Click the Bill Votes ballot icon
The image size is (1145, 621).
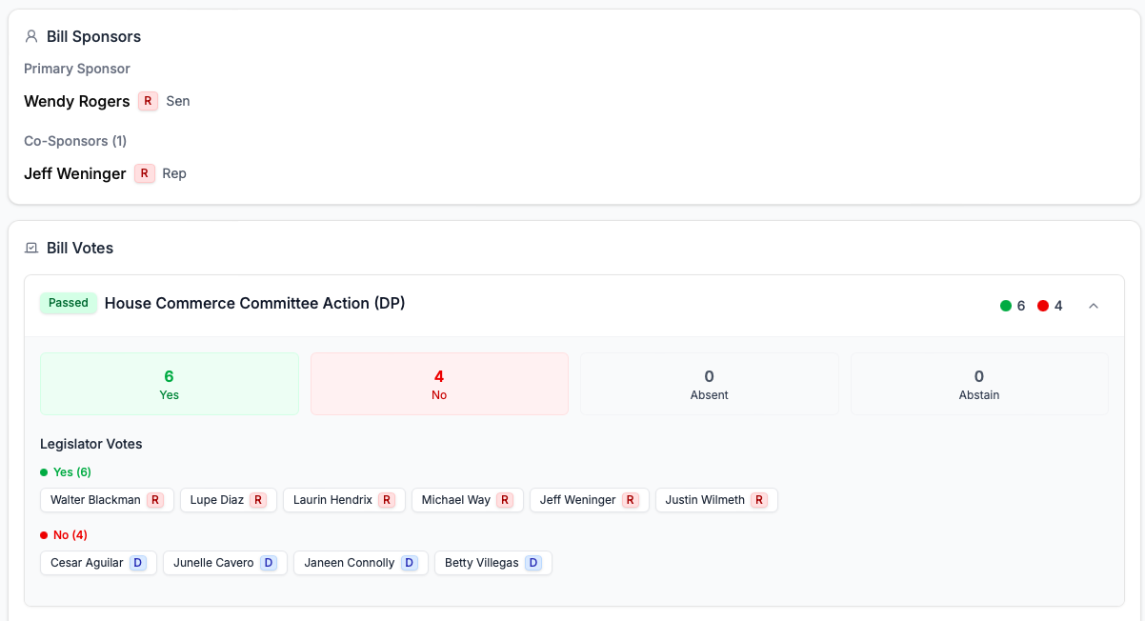point(31,249)
